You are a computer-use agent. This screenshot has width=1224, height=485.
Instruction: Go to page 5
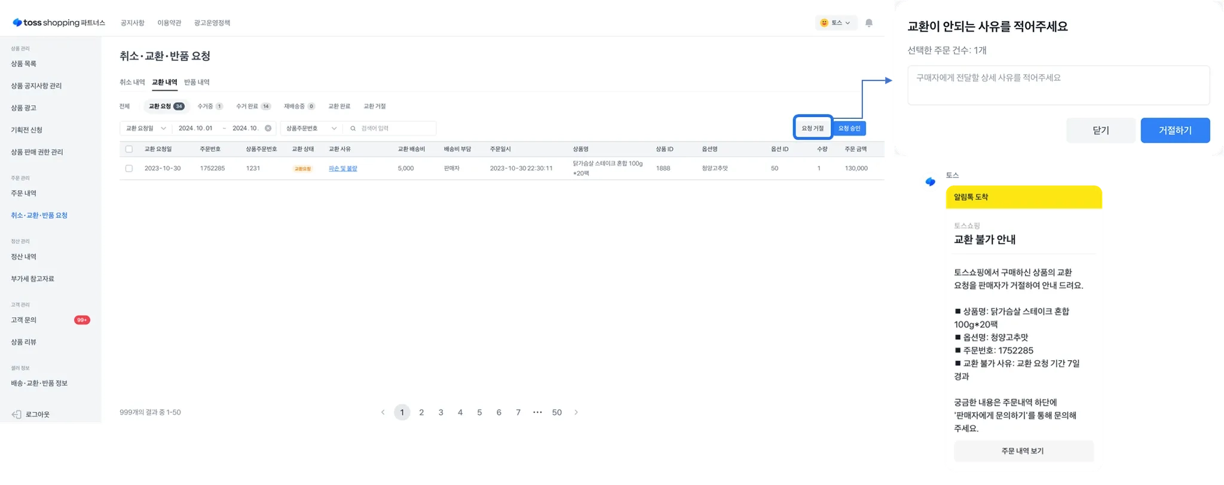coord(479,413)
